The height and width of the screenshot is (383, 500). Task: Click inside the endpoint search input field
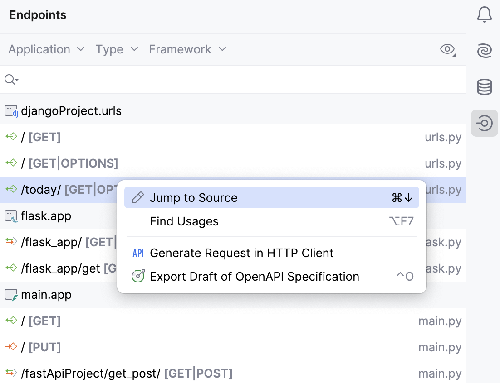(181, 80)
